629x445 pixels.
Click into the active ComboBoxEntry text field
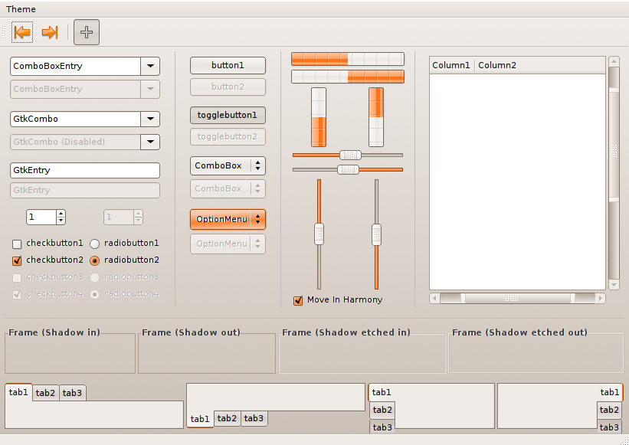pyautogui.click(x=75, y=66)
